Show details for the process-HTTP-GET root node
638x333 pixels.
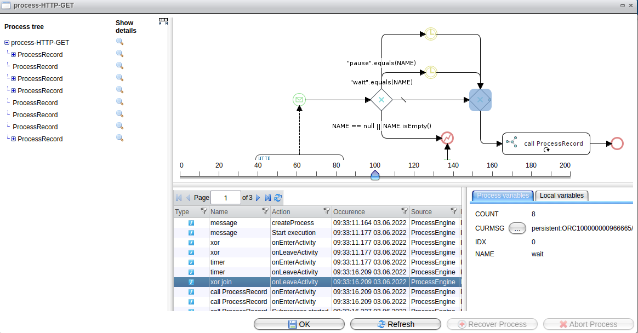[119, 42]
